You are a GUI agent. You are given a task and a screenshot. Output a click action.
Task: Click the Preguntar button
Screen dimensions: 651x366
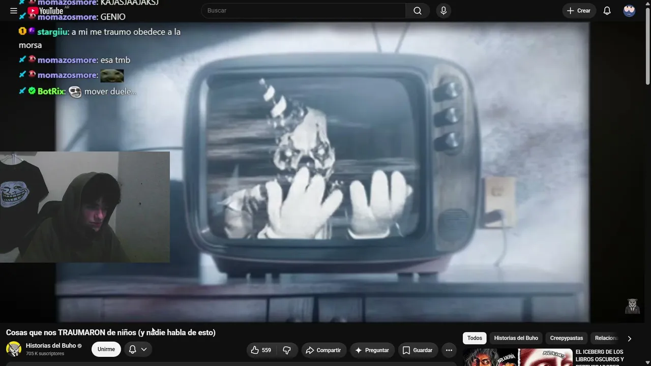tap(372, 350)
